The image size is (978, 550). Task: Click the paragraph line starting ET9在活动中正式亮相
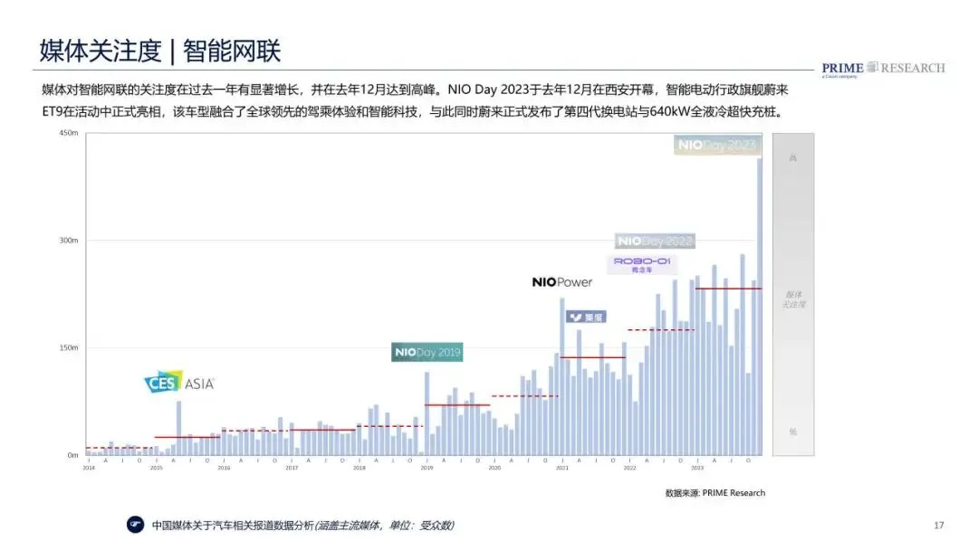click(412, 112)
